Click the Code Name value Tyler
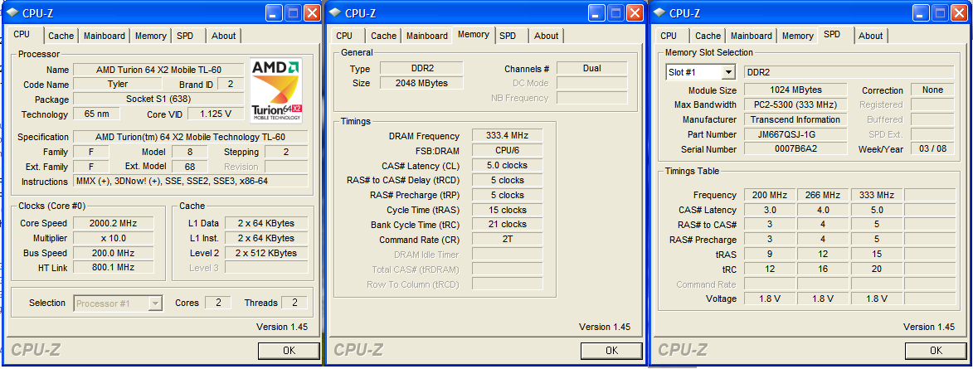Screen dimensions: 973x369 (x=118, y=85)
